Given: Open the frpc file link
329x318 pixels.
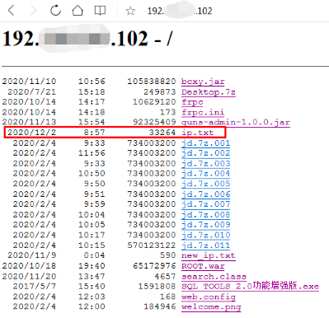Looking at the screenshot, I should pos(192,102).
